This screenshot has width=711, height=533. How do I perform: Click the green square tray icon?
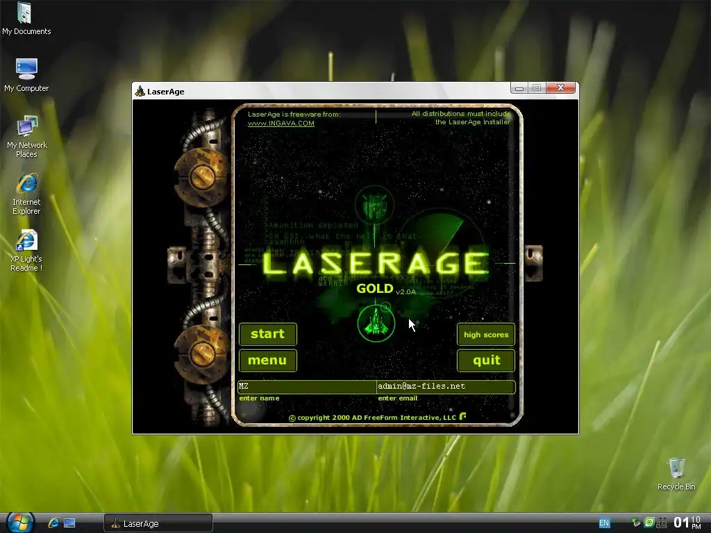pos(649,523)
